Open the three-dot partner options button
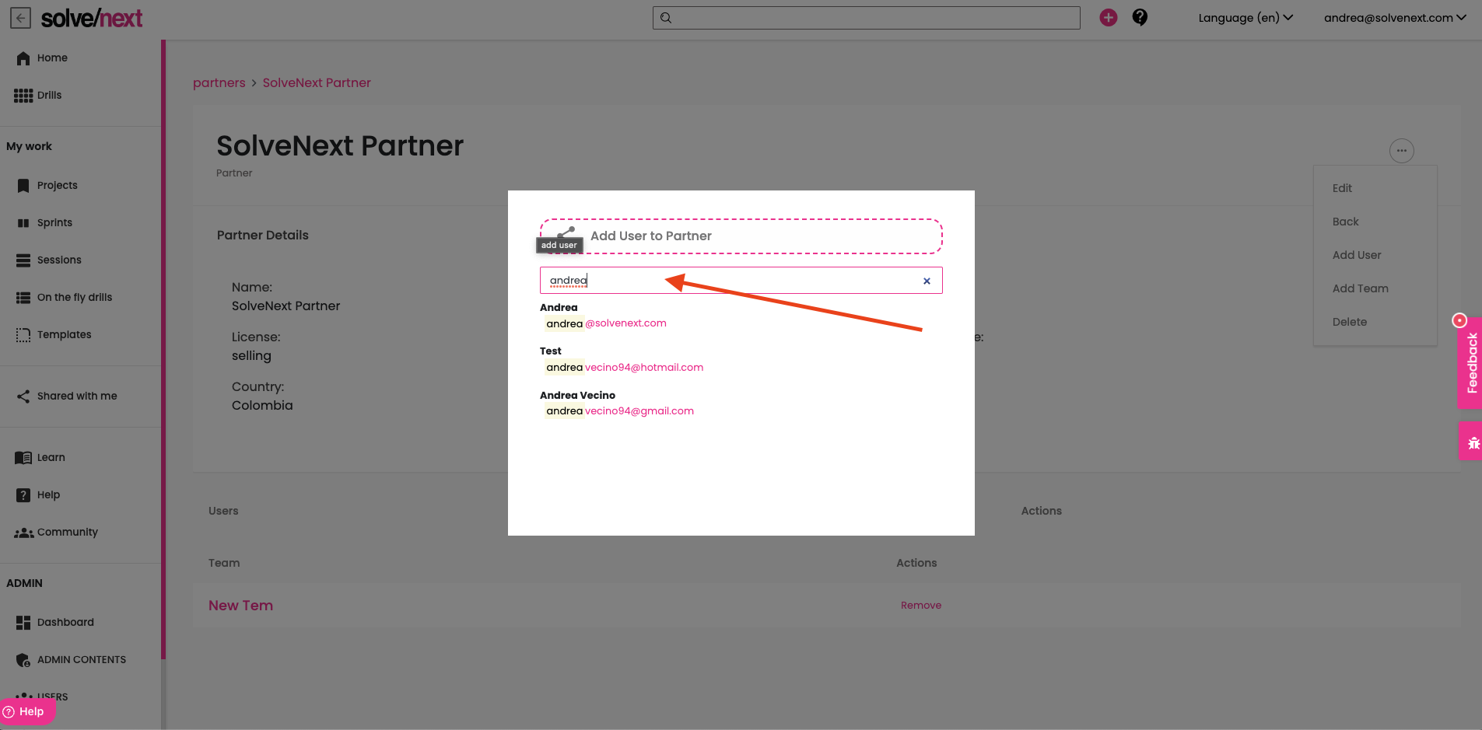1482x730 pixels. click(x=1402, y=151)
